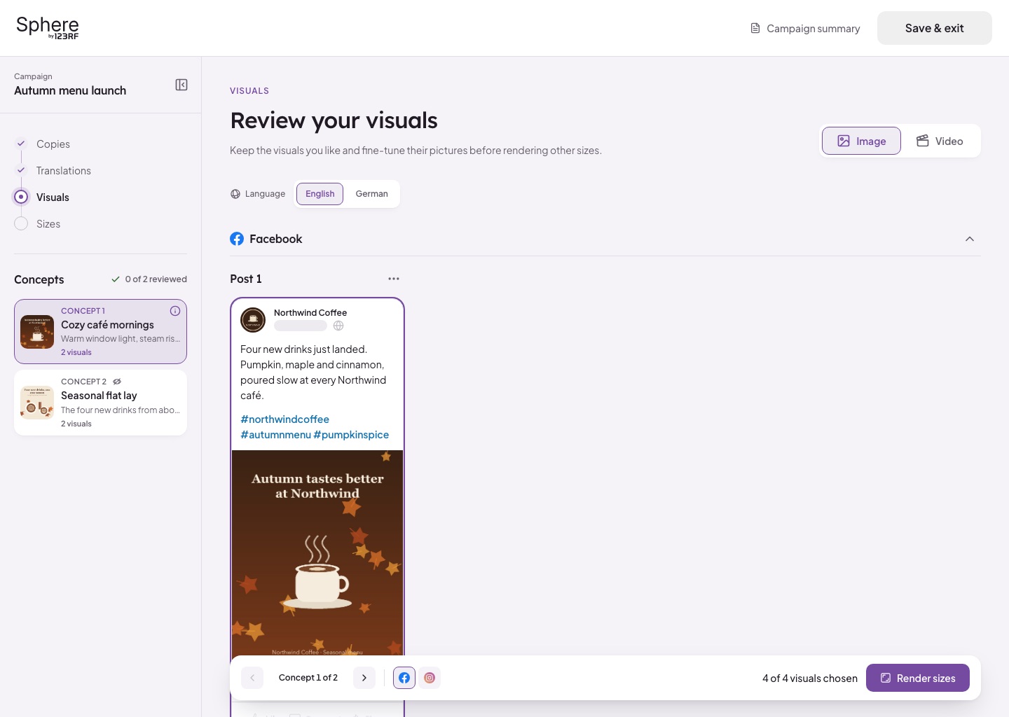Select the Seasonal flat lay concept
Screen dimensions: 1009x717
100,403
